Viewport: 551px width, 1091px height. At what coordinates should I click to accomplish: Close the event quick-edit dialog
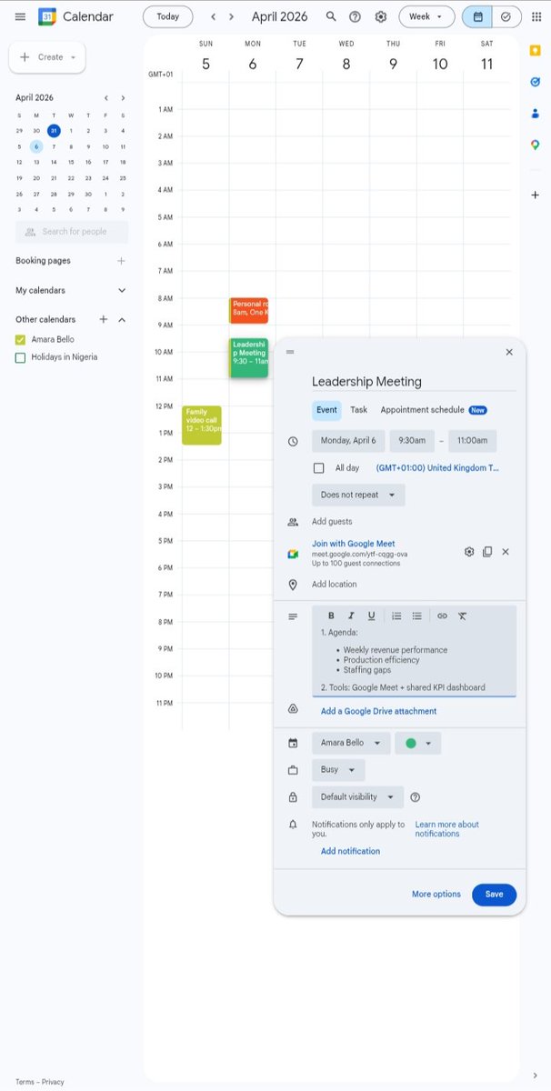pyautogui.click(x=509, y=352)
